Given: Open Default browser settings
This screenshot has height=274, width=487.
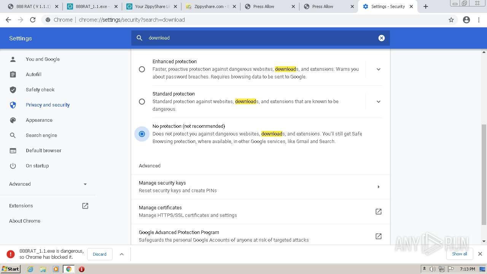Looking at the screenshot, I should click(43, 151).
